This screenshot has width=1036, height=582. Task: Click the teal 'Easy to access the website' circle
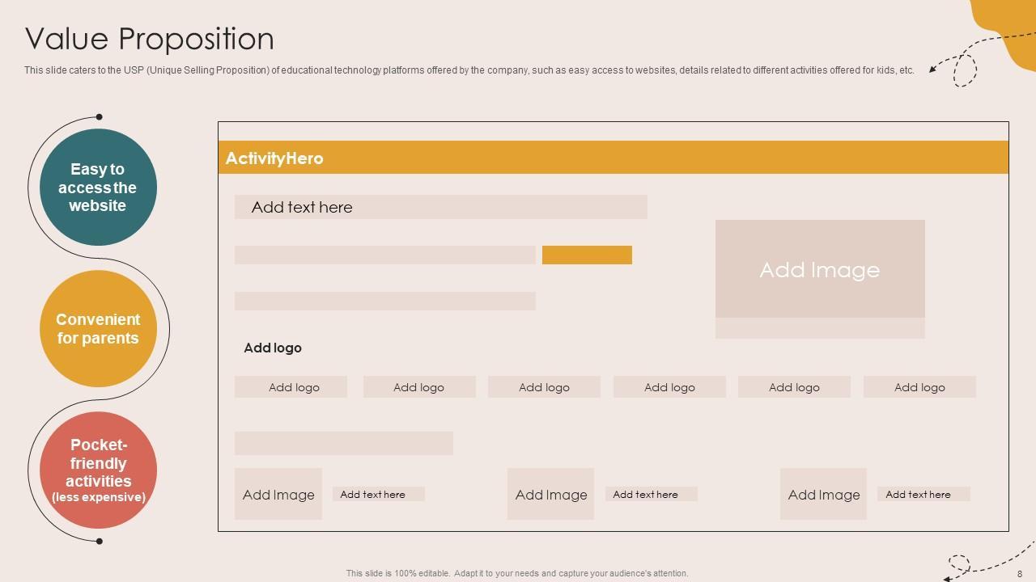pyautogui.click(x=98, y=188)
